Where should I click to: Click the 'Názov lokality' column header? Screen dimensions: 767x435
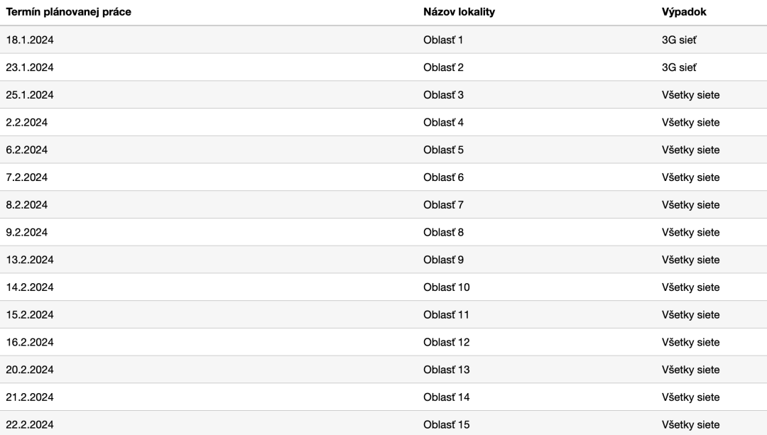(x=459, y=12)
